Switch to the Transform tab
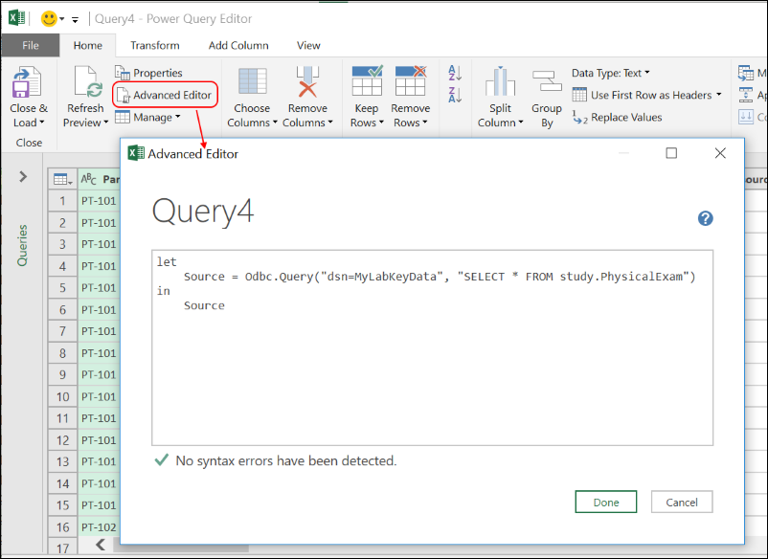This screenshot has height=559, width=768. coord(155,45)
